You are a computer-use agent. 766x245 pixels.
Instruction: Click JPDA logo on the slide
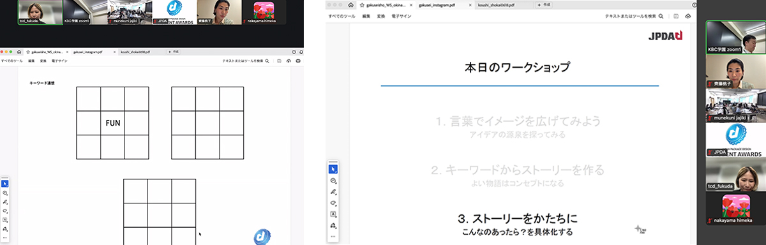665,36
